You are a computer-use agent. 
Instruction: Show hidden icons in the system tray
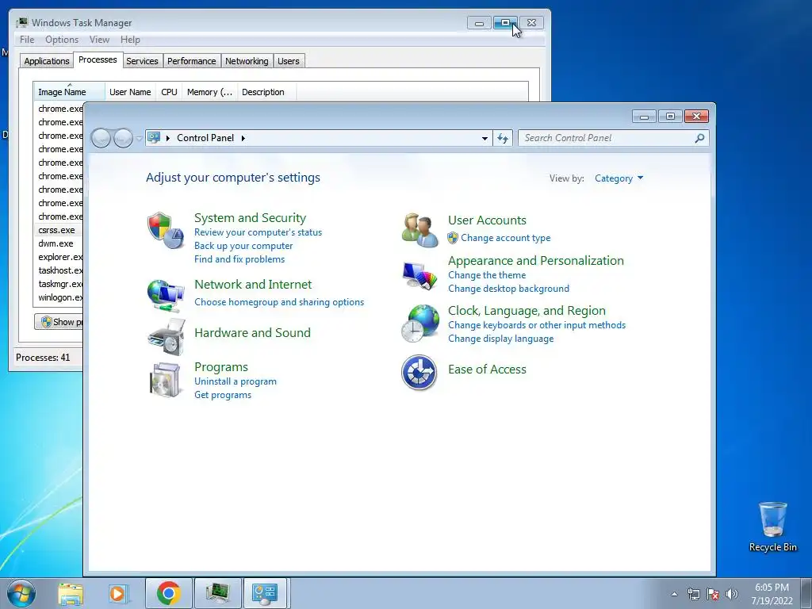point(674,594)
